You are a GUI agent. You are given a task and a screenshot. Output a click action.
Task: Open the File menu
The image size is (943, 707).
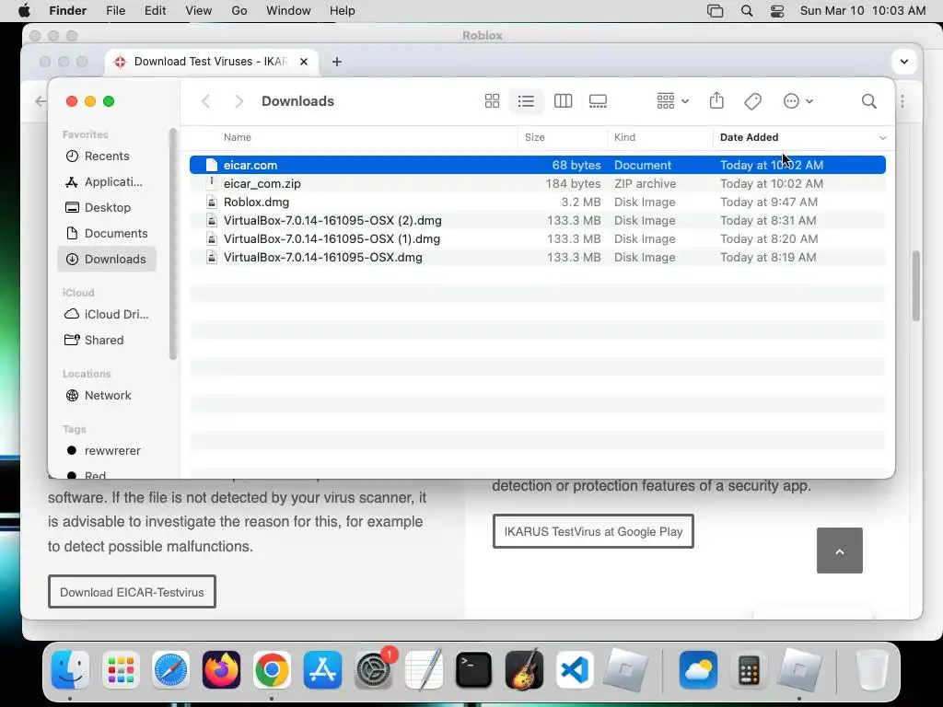tap(115, 11)
